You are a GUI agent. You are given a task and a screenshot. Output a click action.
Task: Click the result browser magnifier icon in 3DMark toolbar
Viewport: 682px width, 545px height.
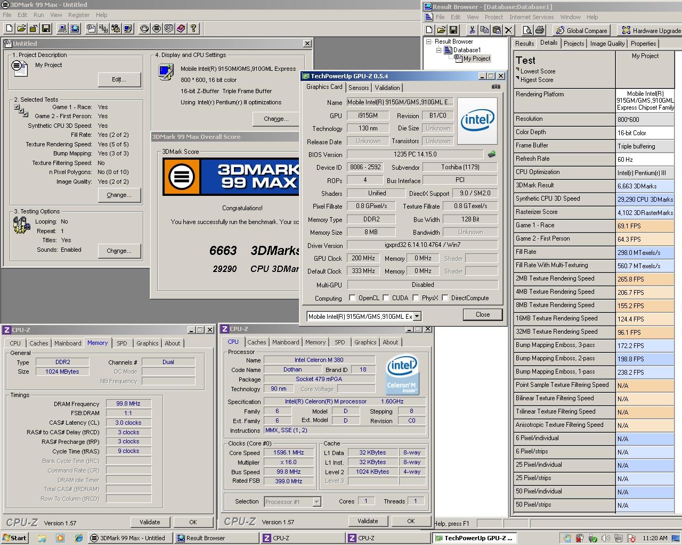point(75,28)
